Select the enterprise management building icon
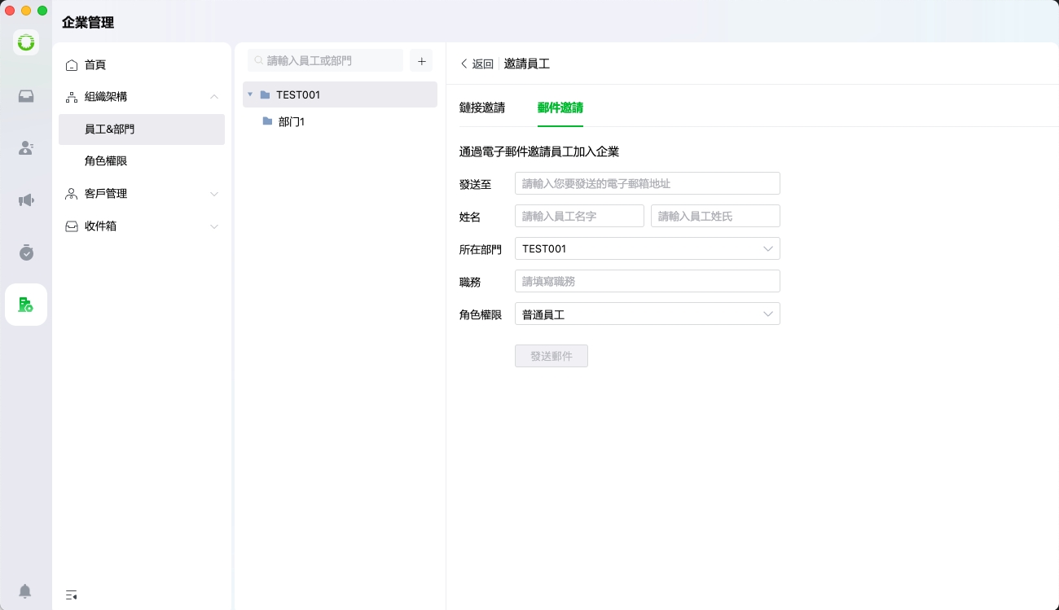The width and height of the screenshot is (1059, 610). point(26,305)
